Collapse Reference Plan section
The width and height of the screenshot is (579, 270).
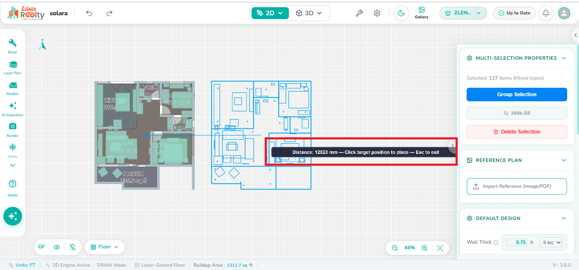(x=564, y=160)
